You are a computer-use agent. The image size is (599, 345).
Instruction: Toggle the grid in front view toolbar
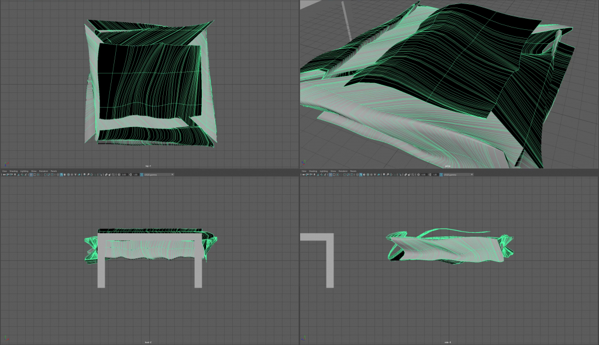[x=31, y=174]
